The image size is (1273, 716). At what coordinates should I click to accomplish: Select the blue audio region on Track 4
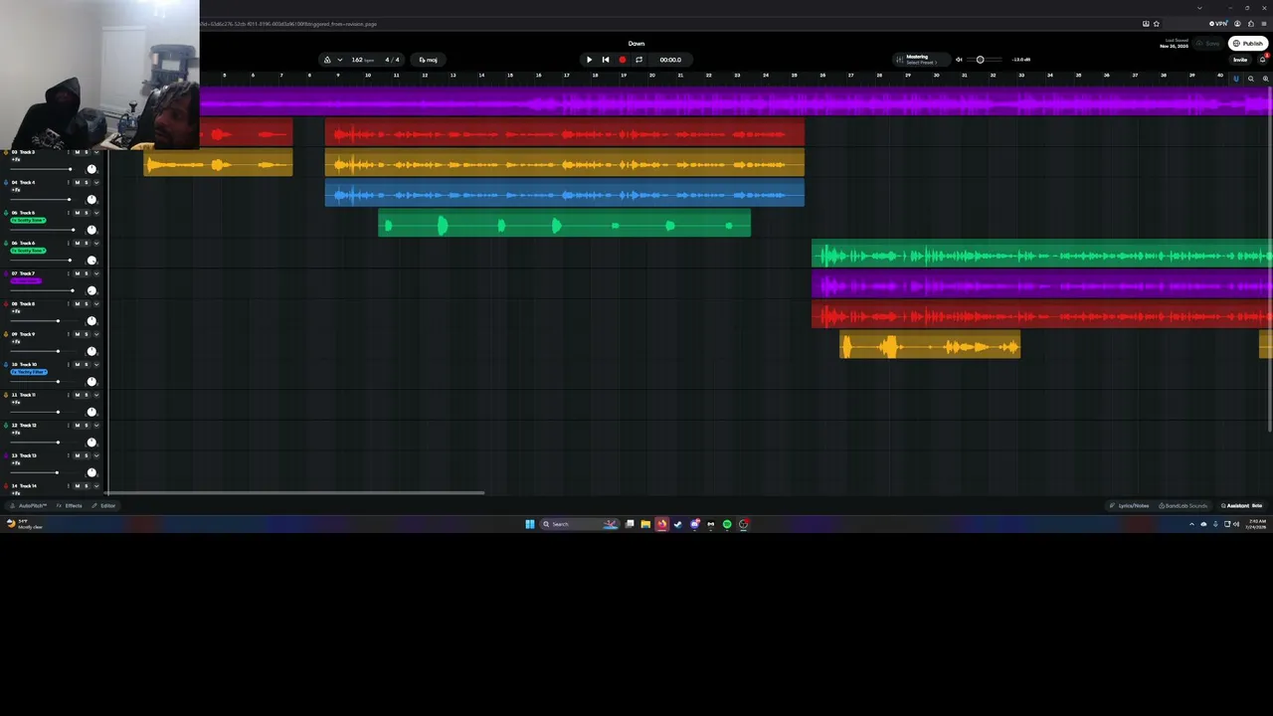point(564,194)
